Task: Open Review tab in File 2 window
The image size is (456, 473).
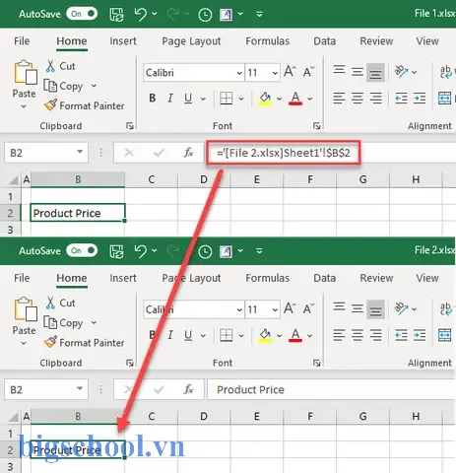Action: pos(376,278)
